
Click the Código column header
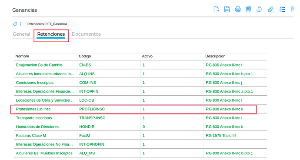85,56
